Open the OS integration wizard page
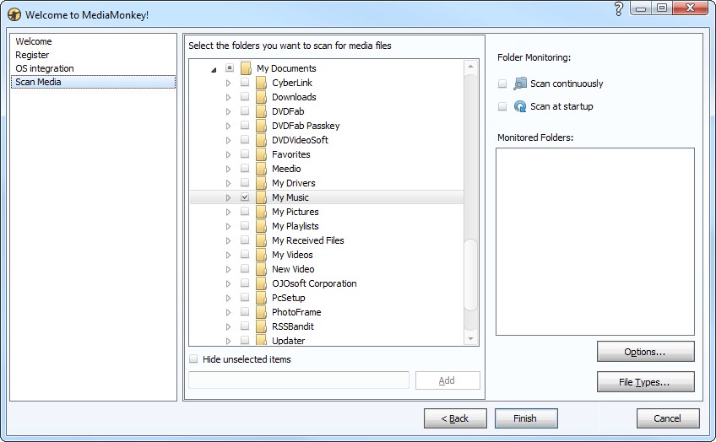Screen dimensions: 716x442 pos(45,68)
